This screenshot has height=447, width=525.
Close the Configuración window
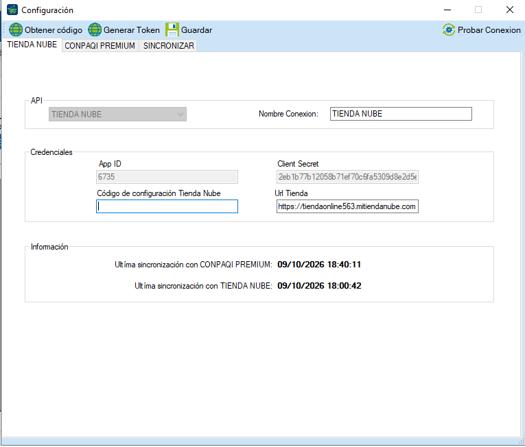510,10
